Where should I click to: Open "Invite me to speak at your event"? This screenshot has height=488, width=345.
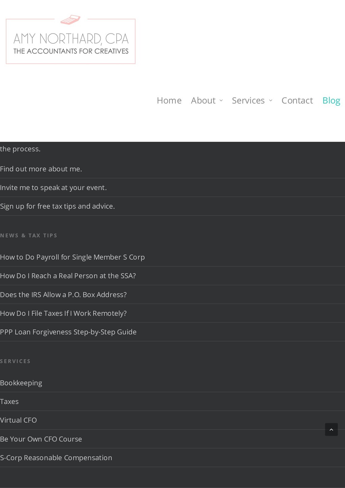[x=53, y=187]
